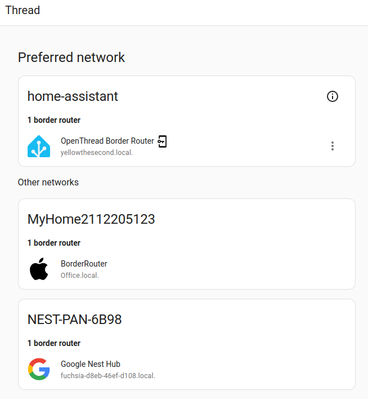Select the BorderRouter entry name

point(84,264)
